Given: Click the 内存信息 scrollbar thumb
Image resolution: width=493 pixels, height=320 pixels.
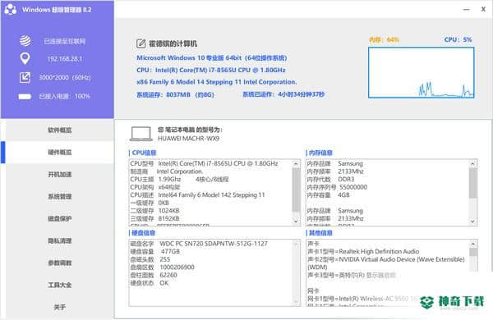Looking at the screenshot, I should pyautogui.click(x=473, y=183).
